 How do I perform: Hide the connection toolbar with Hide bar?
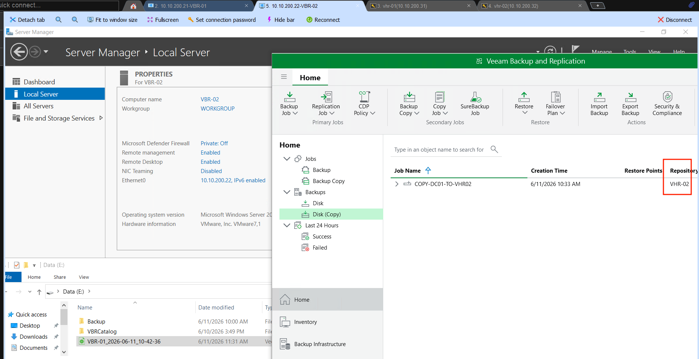click(281, 20)
